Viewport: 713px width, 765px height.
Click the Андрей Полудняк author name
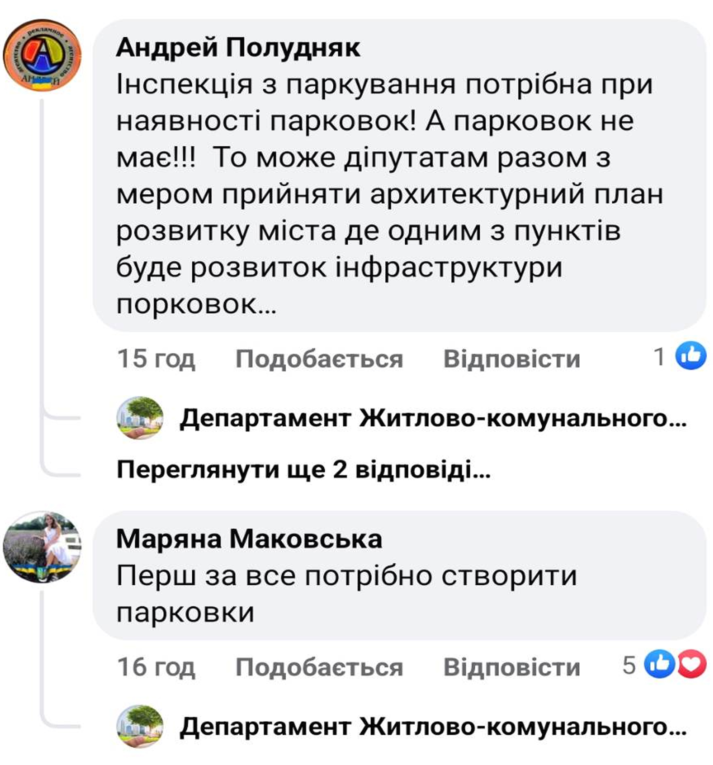pyautogui.click(x=238, y=47)
